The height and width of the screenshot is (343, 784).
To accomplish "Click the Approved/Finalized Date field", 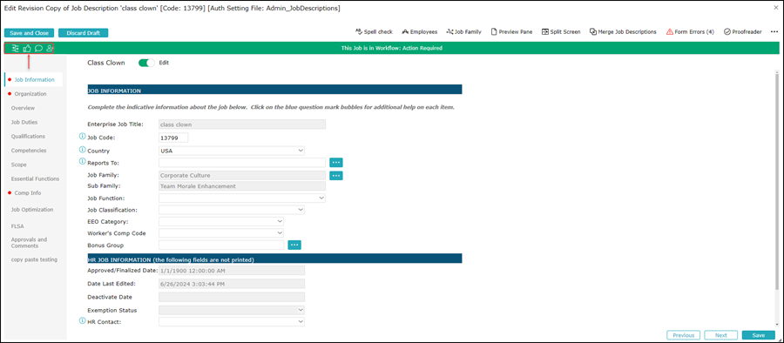I will (232, 270).
